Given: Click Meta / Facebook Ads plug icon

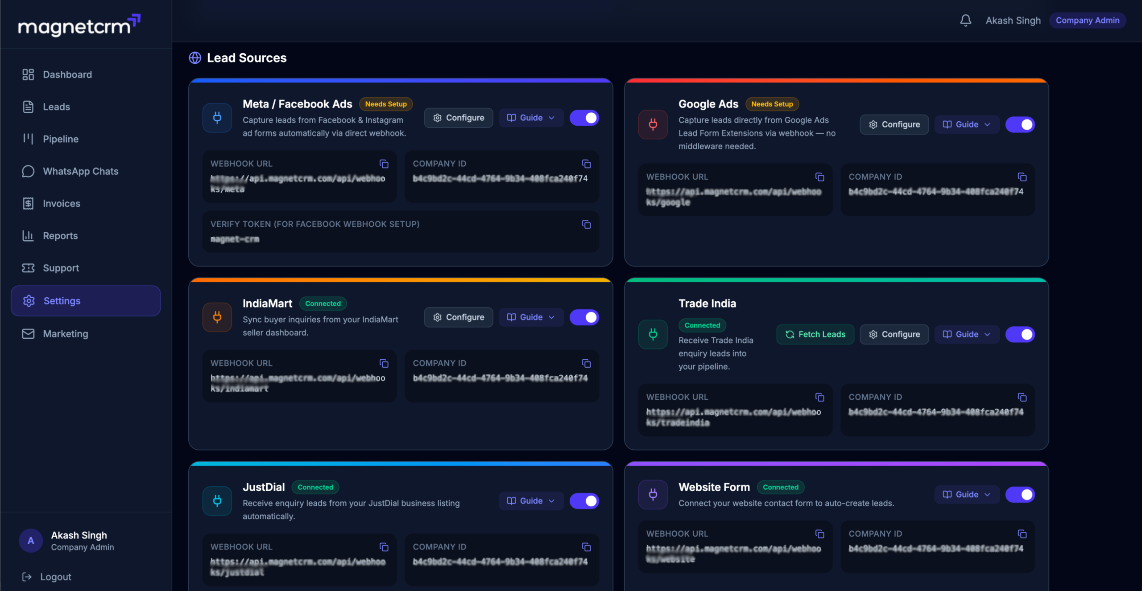Looking at the screenshot, I should pos(217,118).
